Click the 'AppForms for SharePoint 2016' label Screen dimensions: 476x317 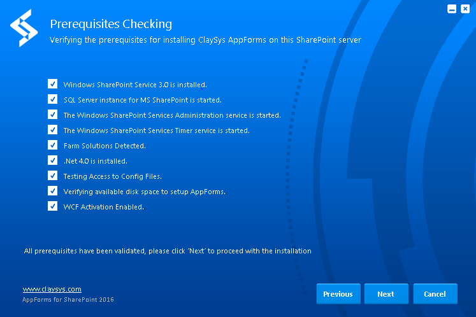pyautogui.click(x=68, y=300)
